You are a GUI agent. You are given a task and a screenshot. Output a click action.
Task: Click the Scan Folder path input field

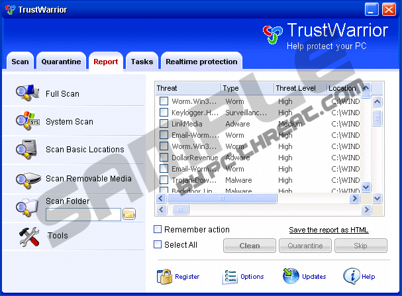click(x=83, y=214)
